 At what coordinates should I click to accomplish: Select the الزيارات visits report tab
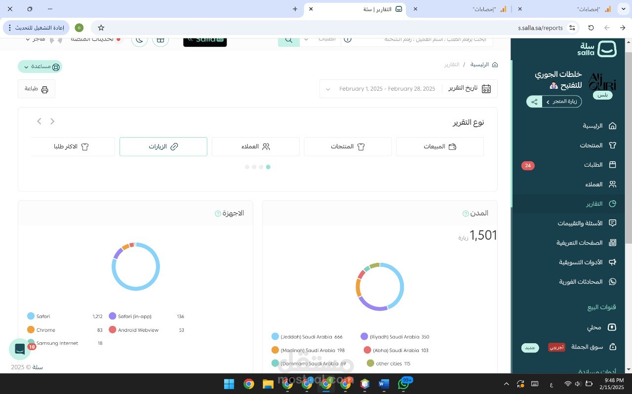(x=163, y=146)
